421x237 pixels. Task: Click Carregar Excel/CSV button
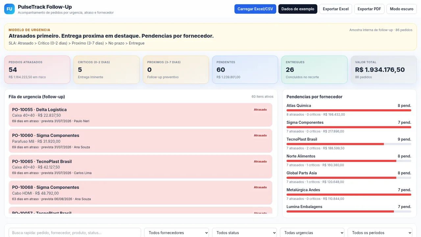point(255,9)
